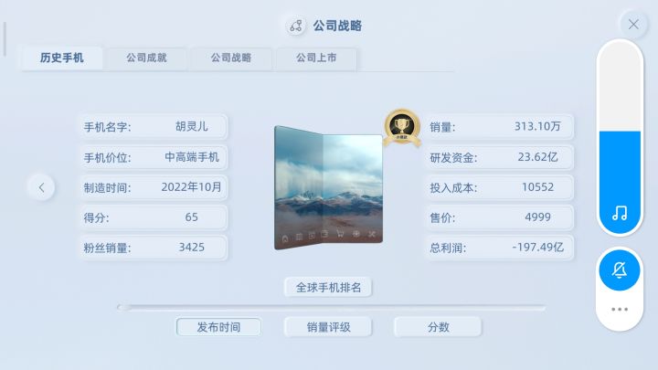Viewport: 658px width, 370px height.
Task: Sort by 分数
Action: 438,327
